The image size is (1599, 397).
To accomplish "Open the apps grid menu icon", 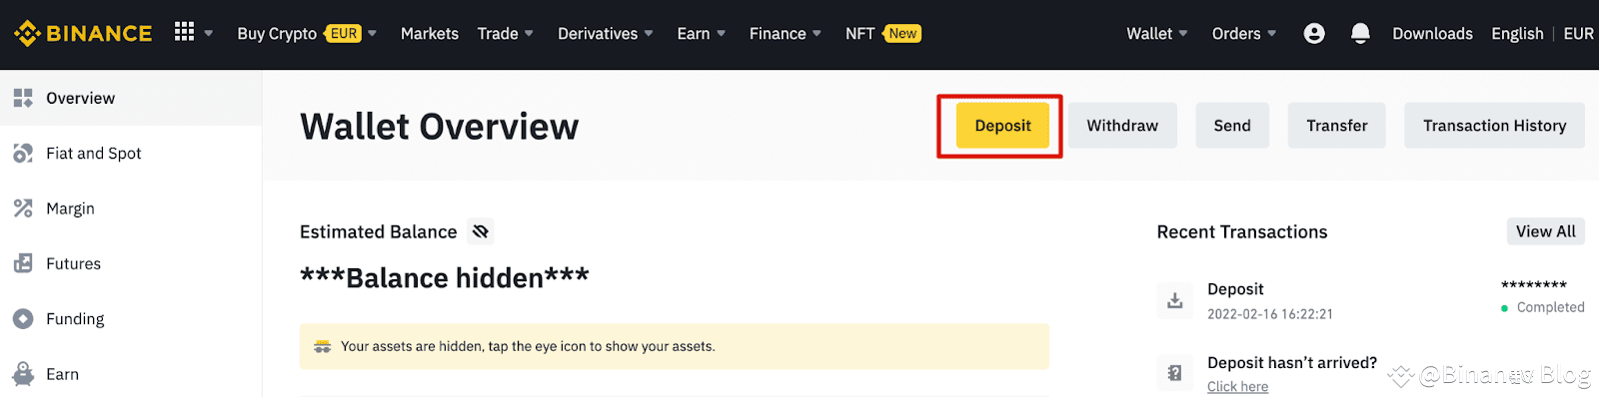I will pos(184,32).
